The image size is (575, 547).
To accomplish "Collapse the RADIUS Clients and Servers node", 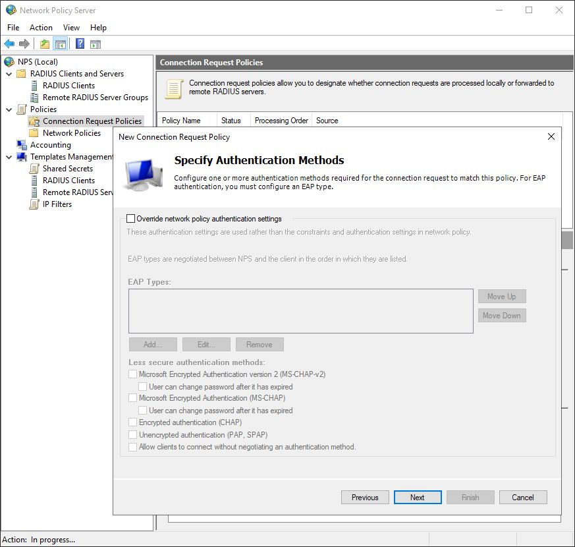I will [9, 74].
